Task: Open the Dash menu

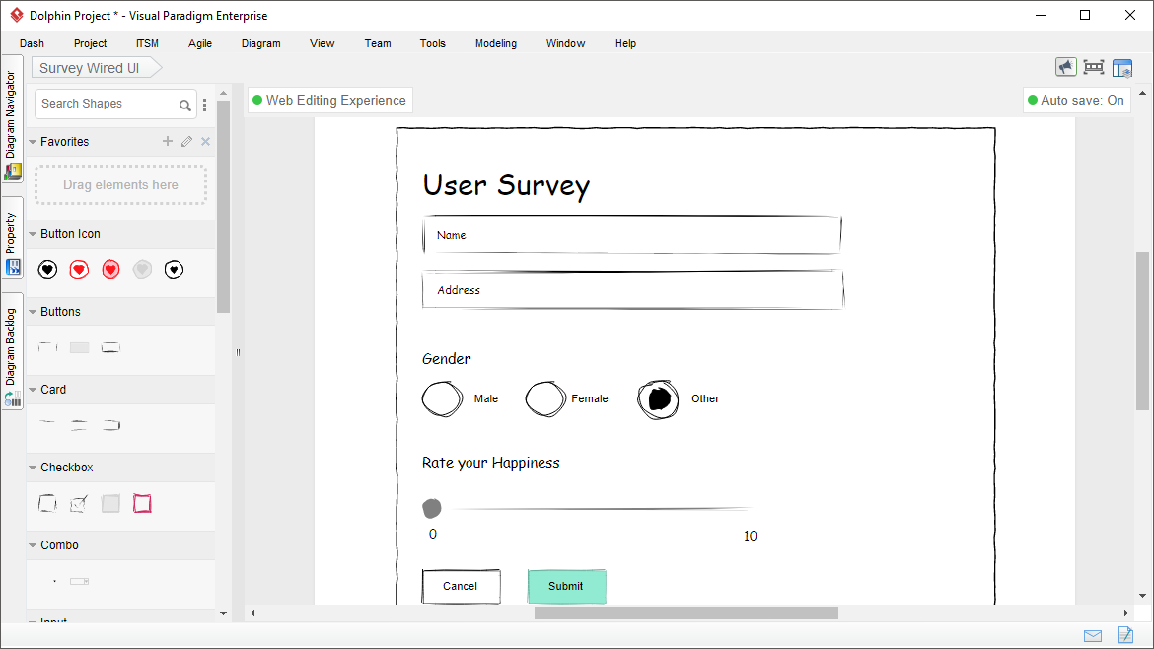Action: [x=32, y=43]
